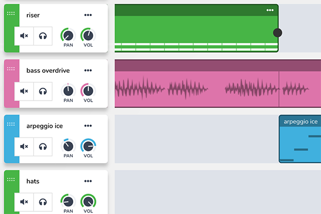Click the arpeggio ice track name
The width and height of the screenshot is (321, 214).
tap(44, 126)
